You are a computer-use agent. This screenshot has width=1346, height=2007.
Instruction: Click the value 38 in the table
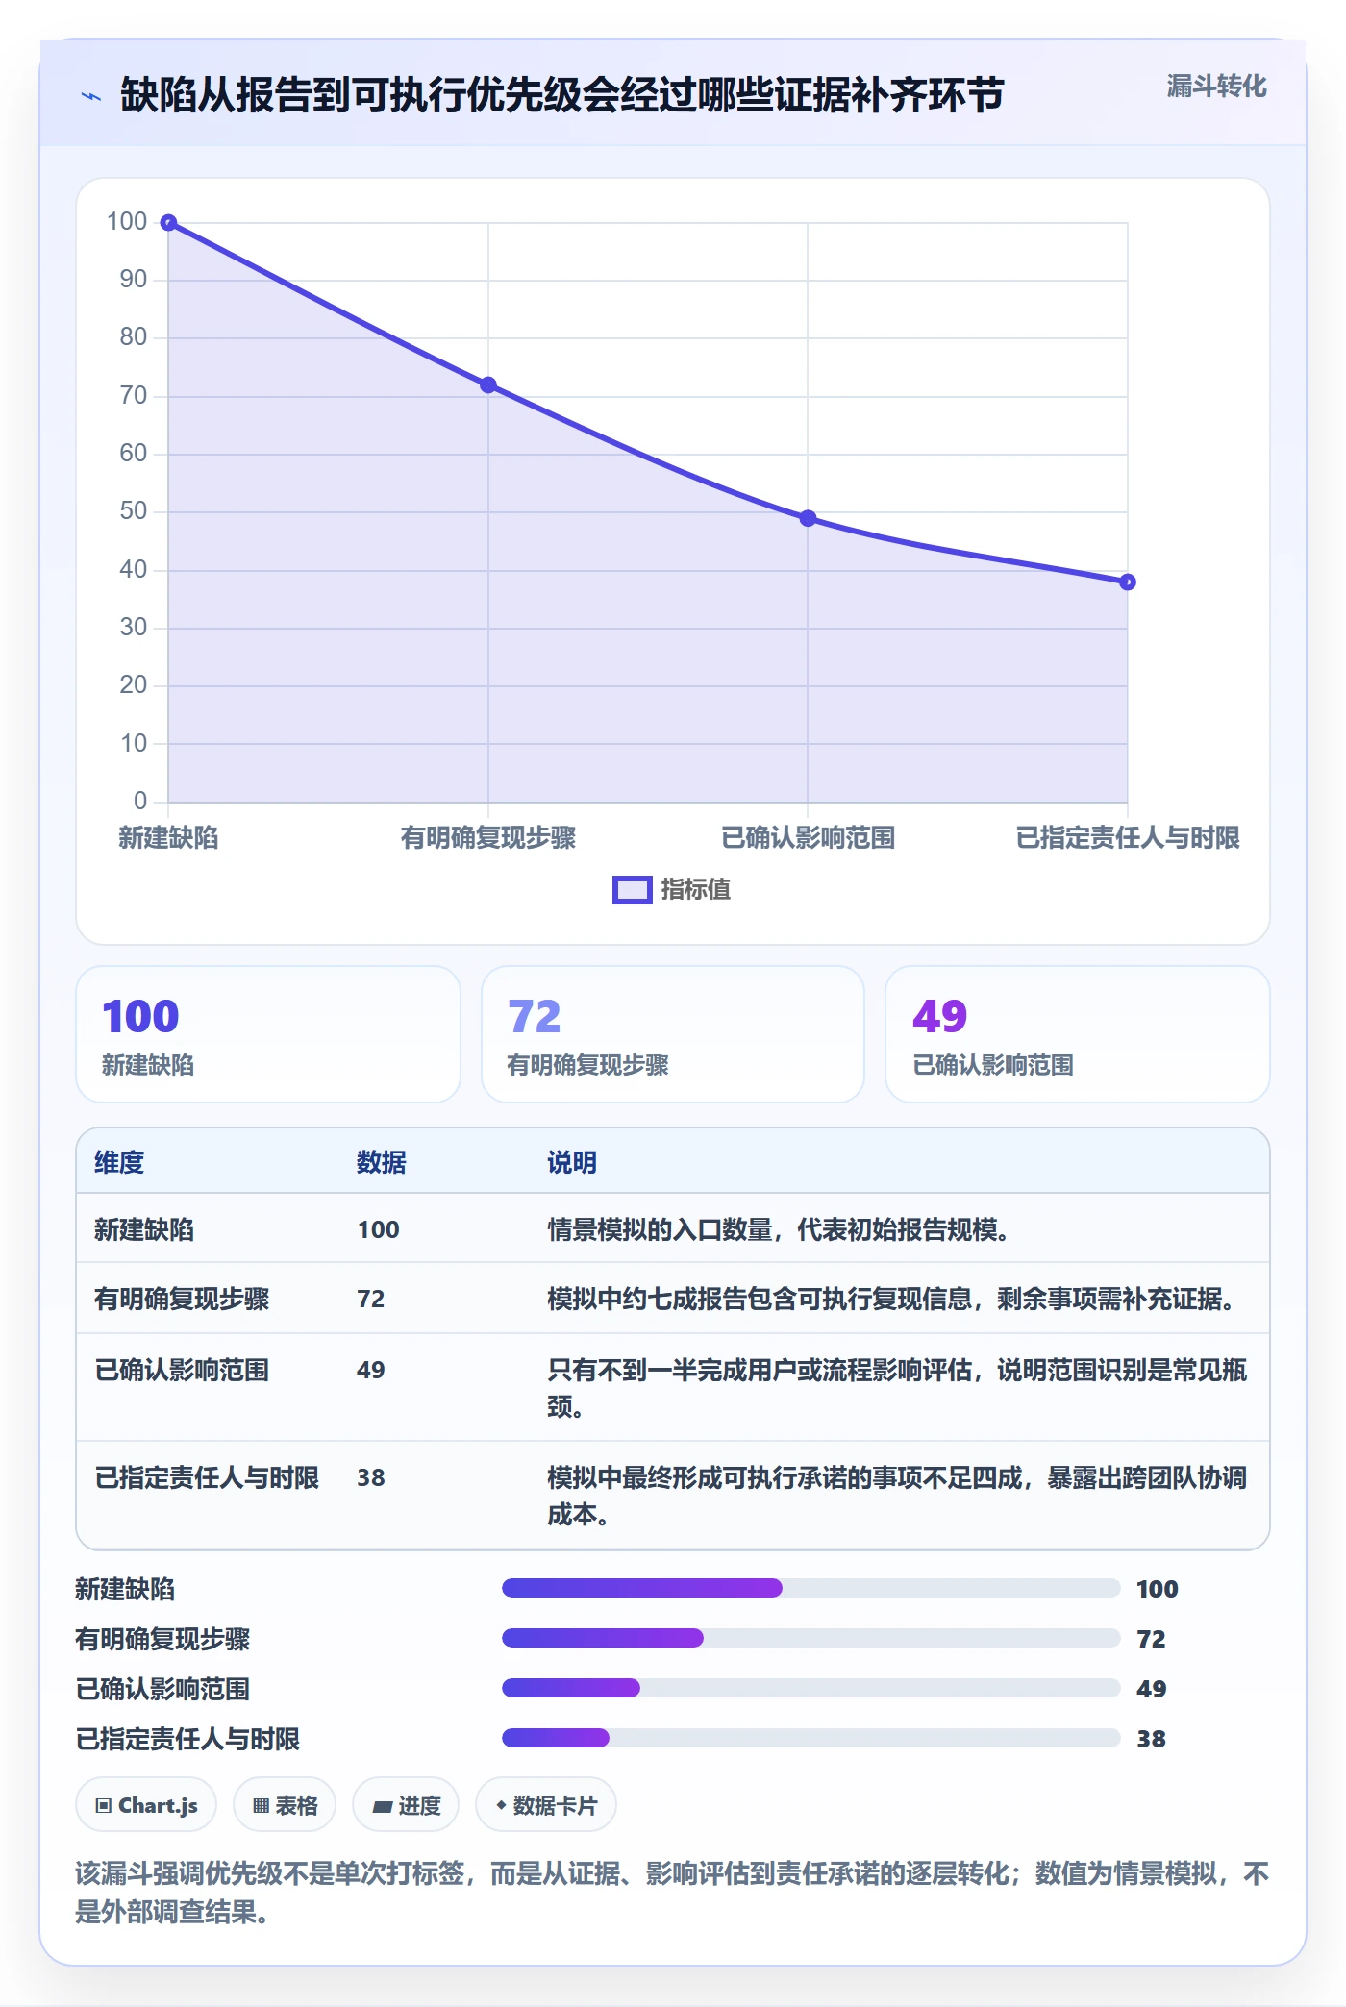[x=371, y=1477]
